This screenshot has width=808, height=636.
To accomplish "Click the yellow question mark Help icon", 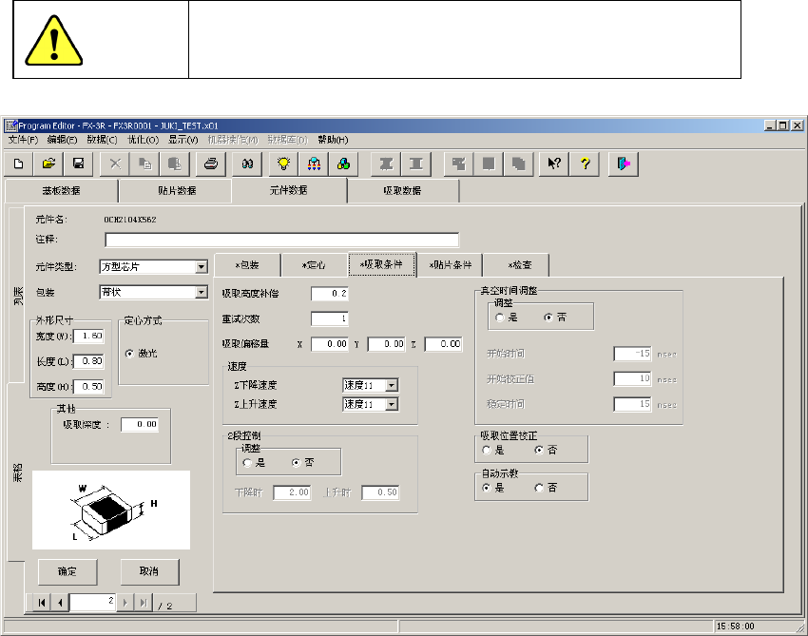I will click(585, 164).
